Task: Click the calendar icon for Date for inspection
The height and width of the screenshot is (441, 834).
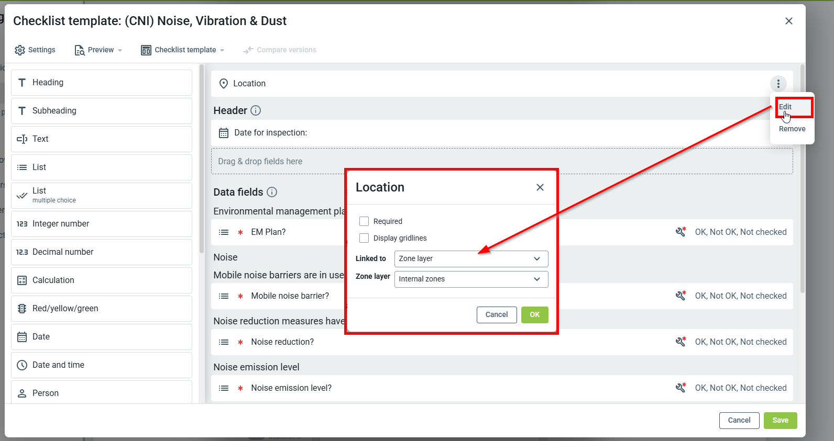Action: 224,133
